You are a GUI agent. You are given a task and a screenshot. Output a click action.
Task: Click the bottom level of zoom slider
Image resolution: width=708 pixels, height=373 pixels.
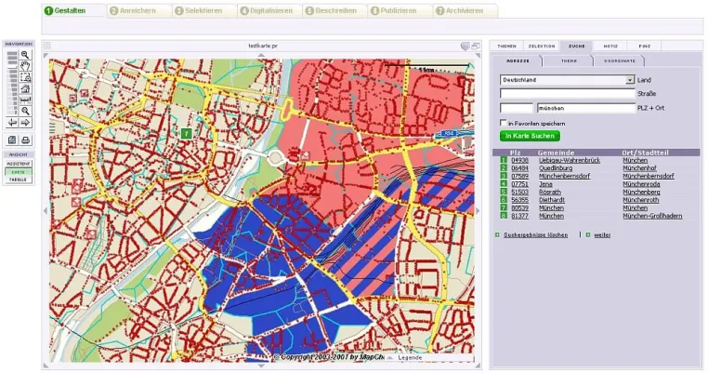12,112
